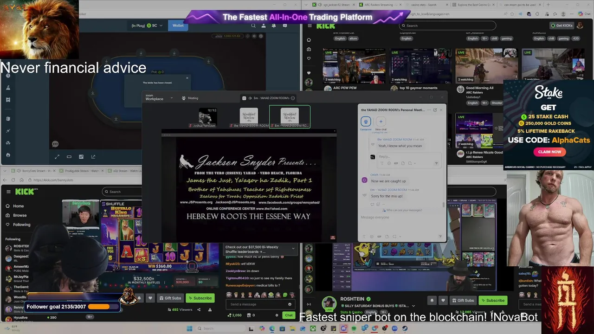Open the GIF picker in Zoom reply box
The width and height of the screenshot is (594, 334).
[x=396, y=163]
